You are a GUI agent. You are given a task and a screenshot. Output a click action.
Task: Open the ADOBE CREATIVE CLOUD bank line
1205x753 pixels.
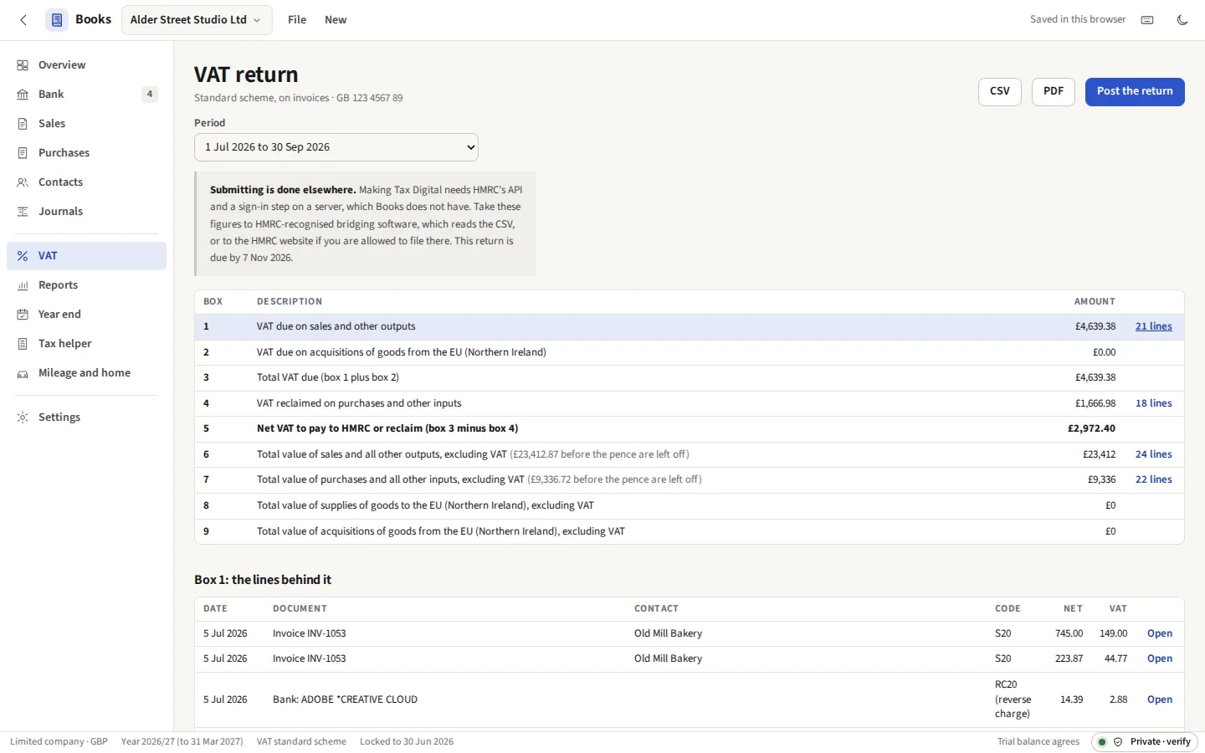pyautogui.click(x=1159, y=699)
